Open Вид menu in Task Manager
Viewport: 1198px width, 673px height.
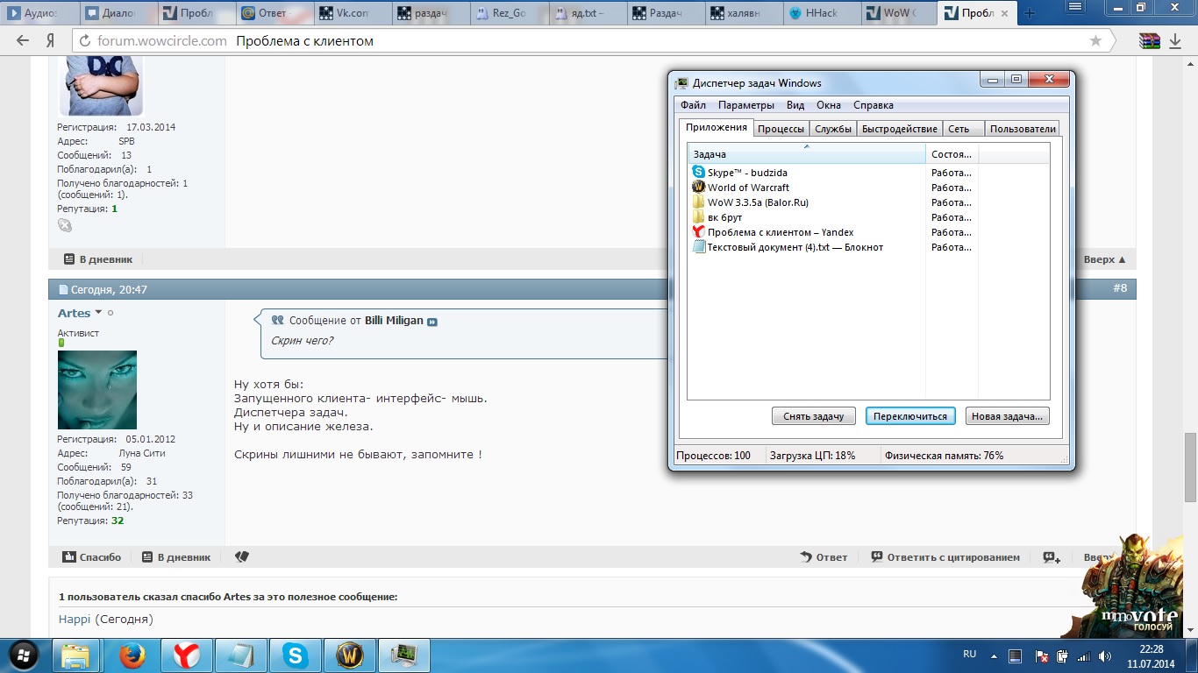tap(795, 105)
